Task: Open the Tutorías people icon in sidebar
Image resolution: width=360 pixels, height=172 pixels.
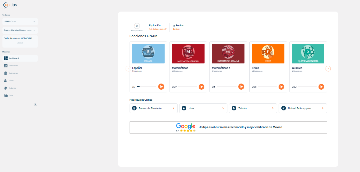Action: (6, 88)
